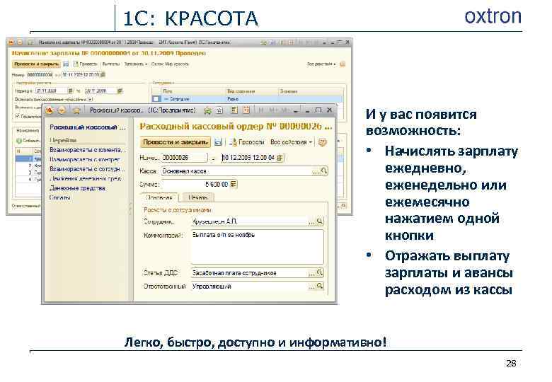Switch to the 'Печать' tab
The width and height of the screenshot is (552, 382).
(x=197, y=197)
